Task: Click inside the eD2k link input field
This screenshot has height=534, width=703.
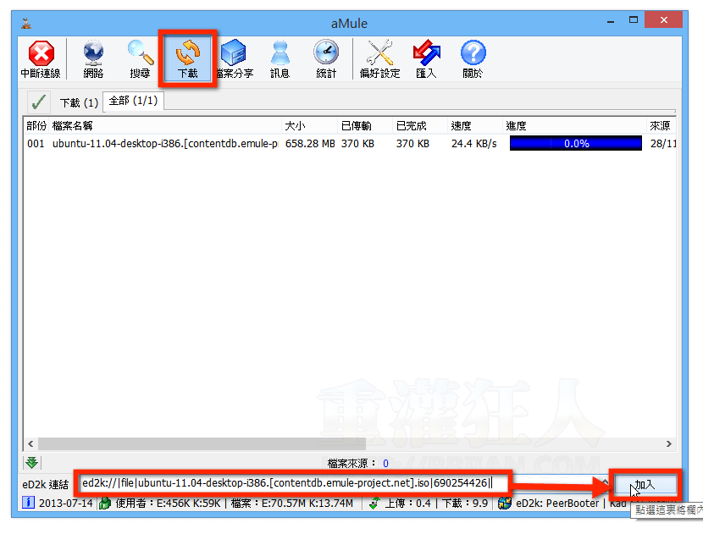Action: coord(288,484)
